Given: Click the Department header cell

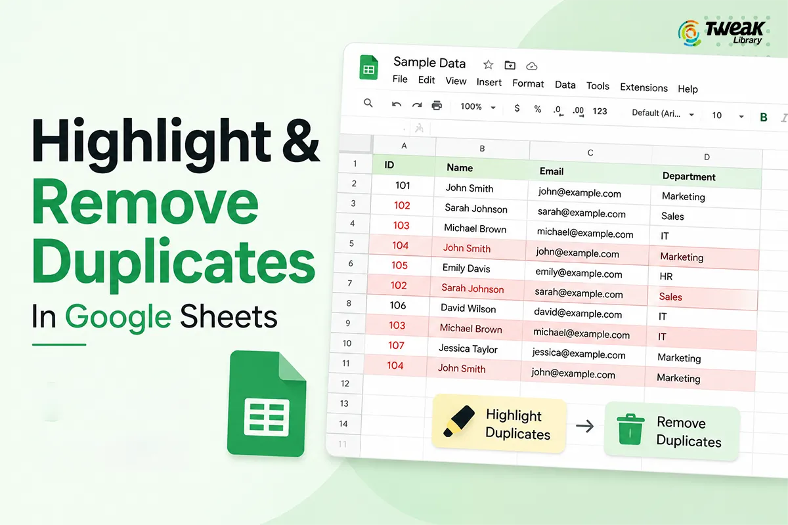Looking at the screenshot, I should [706, 177].
